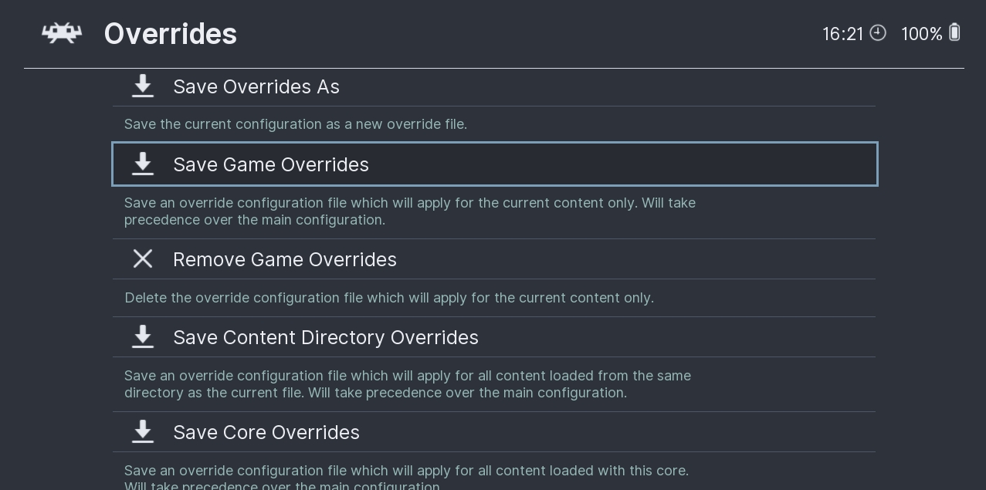Click the content directory override description
Screen dimensions: 986x490
[x=408, y=384]
